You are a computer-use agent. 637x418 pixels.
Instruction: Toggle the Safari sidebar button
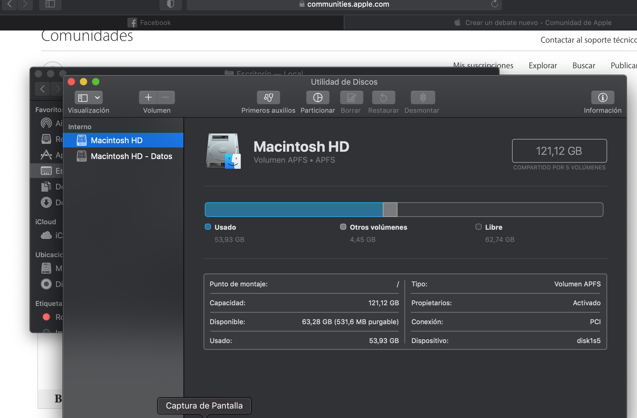tap(50, 4)
